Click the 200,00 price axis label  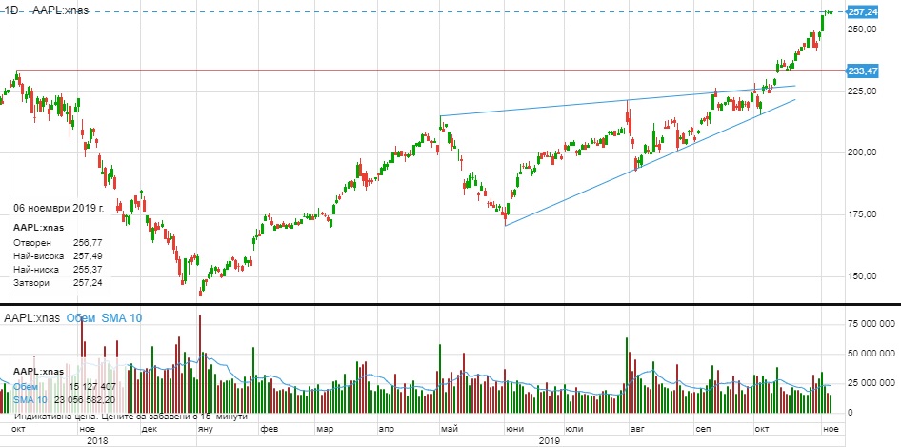[863, 152]
